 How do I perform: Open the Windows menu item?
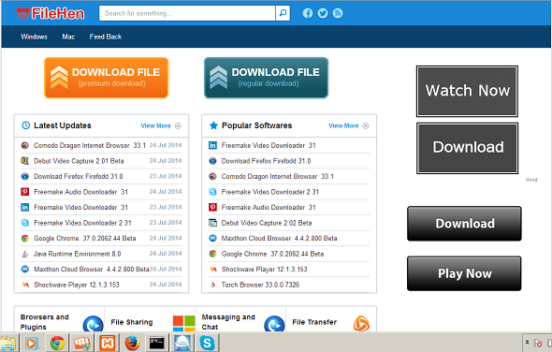34,37
